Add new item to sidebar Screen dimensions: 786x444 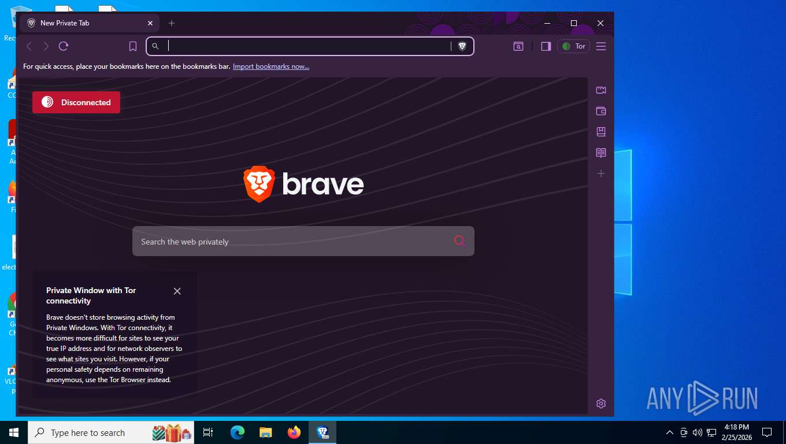click(601, 173)
